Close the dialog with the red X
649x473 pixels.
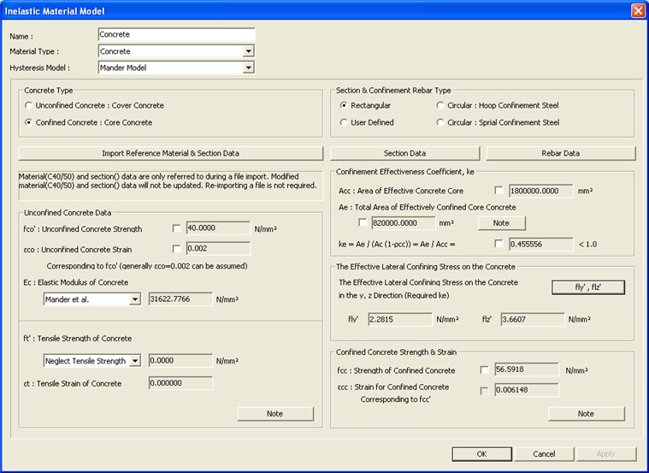(637, 10)
